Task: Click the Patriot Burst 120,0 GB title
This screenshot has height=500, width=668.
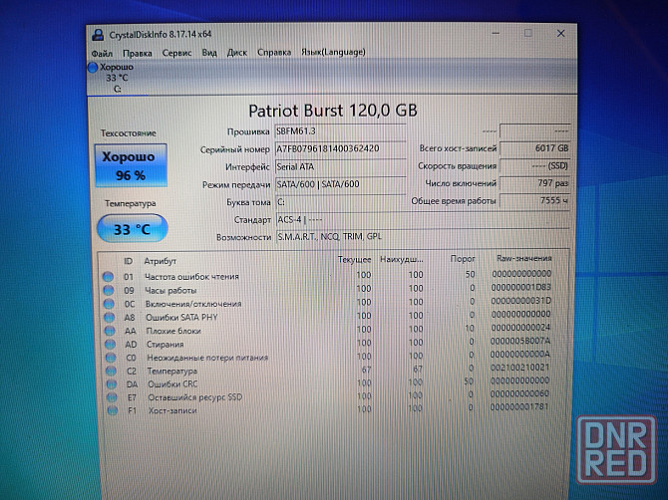Action: pyautogui.click(x=333, y=111)
